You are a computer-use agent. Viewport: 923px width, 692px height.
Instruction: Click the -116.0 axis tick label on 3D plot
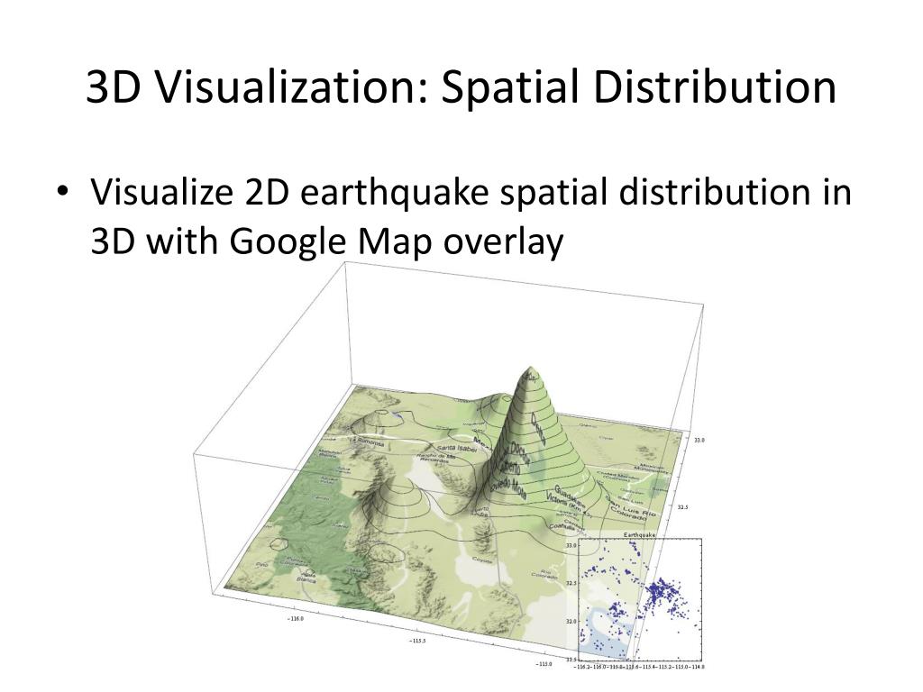click(x=296, y=618)
